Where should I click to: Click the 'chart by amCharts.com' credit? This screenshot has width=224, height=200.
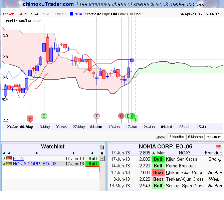tap(23, 21)
